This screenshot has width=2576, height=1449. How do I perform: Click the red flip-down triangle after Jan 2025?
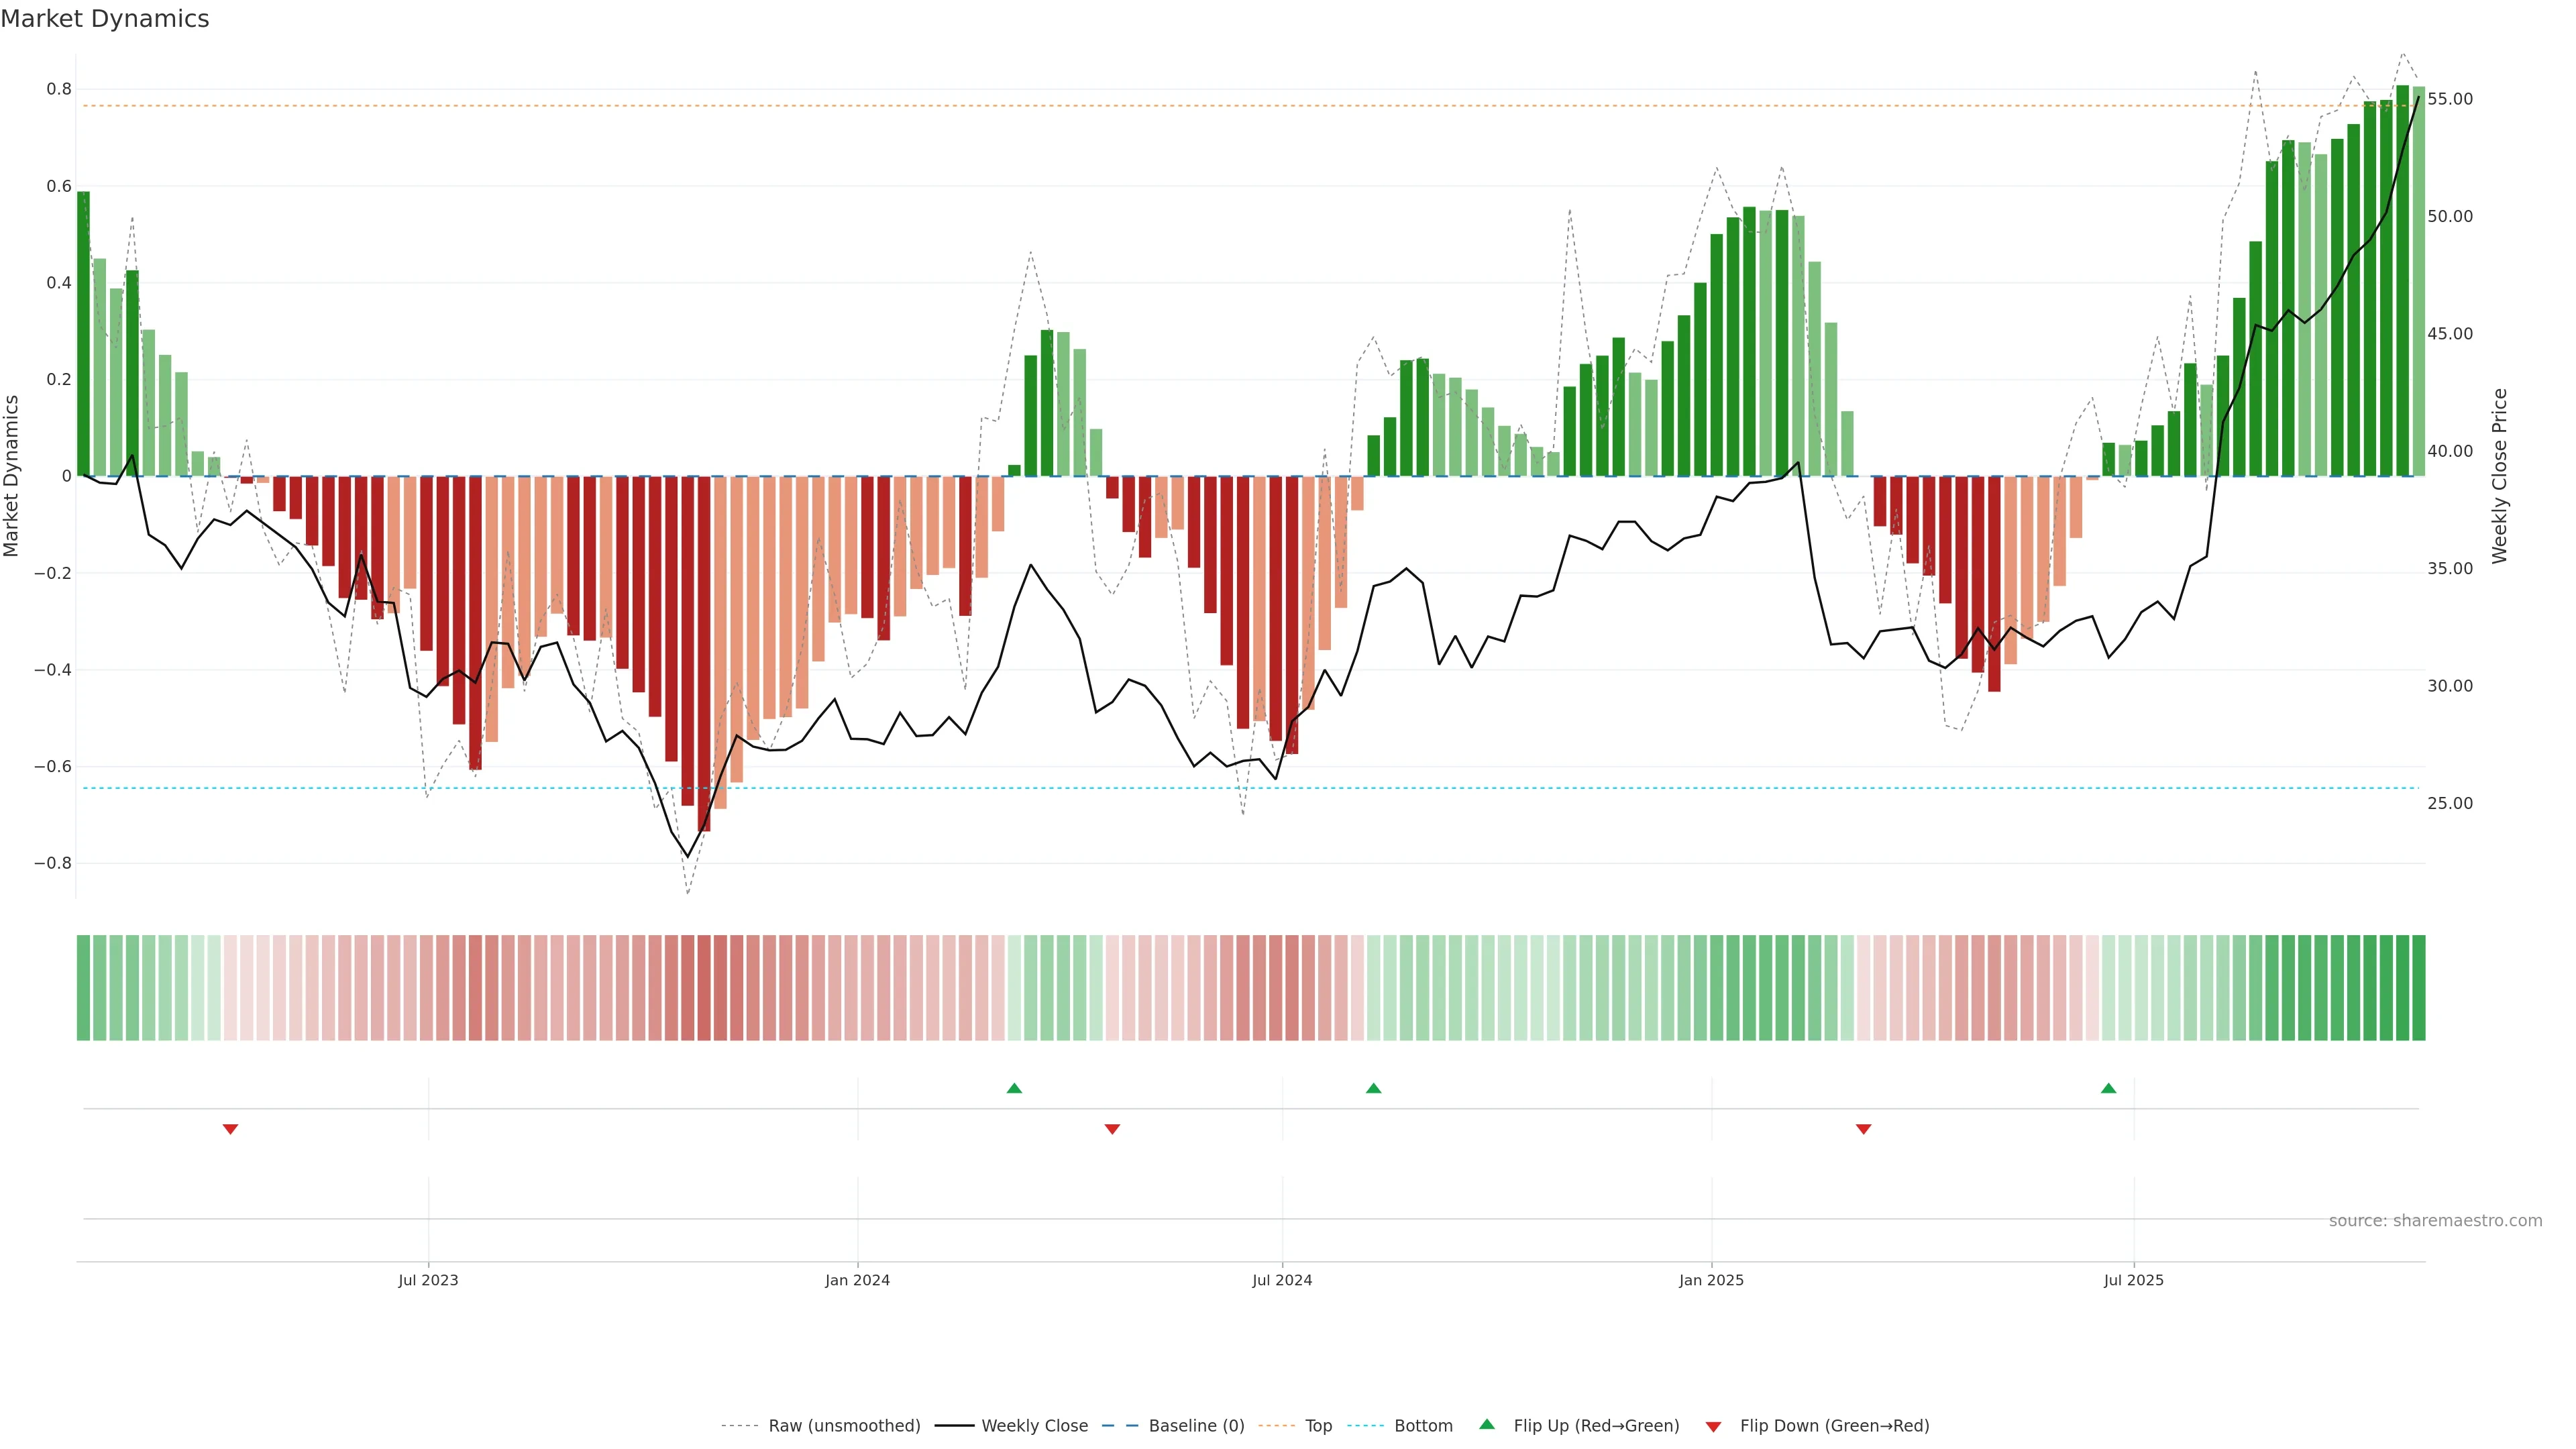(x=1863, y=1129)
